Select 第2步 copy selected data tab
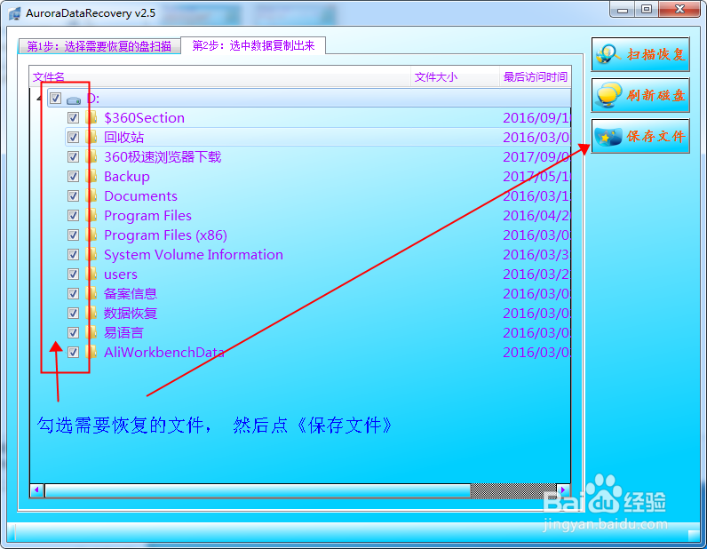The image size is (707, 549). (x=253, y=45)
